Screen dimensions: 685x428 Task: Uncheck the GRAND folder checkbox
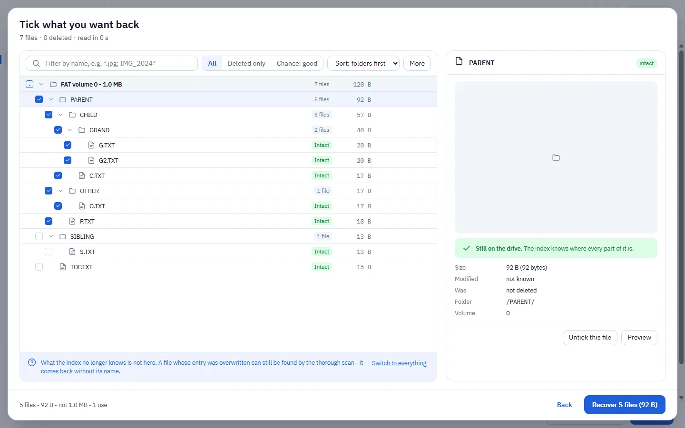(x=58, y=130)
